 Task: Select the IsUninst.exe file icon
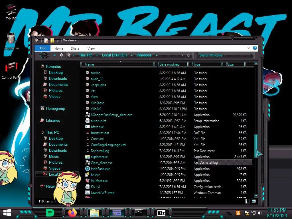(87, 181)
